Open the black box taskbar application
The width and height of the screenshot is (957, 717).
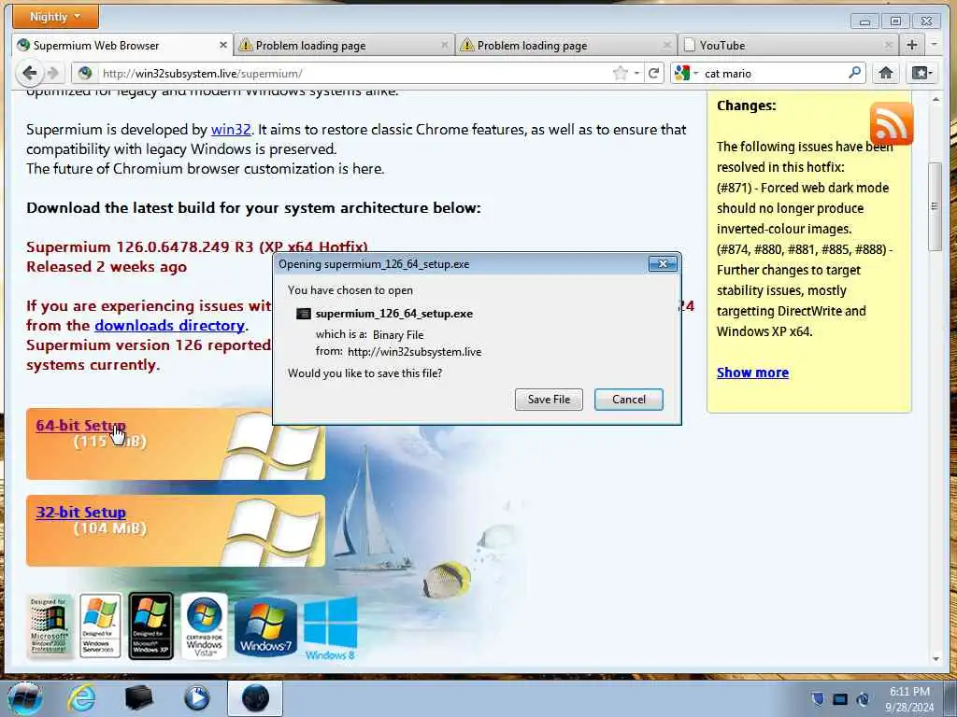[138, 698]
